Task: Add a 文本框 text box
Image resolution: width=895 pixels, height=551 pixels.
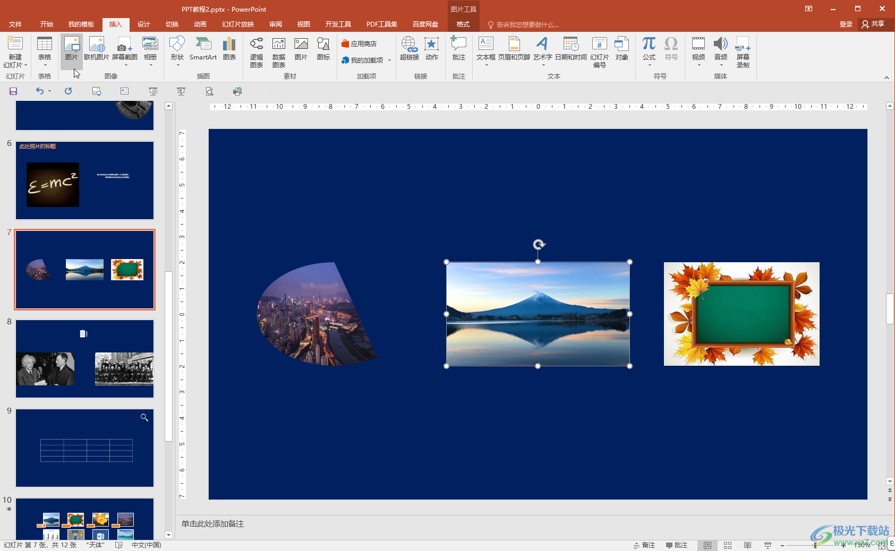Action: coord(485,49)
